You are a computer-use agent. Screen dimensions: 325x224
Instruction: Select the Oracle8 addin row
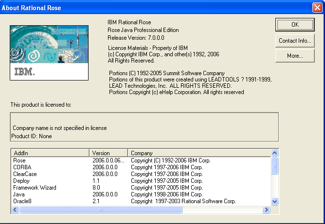pos(141,201)
